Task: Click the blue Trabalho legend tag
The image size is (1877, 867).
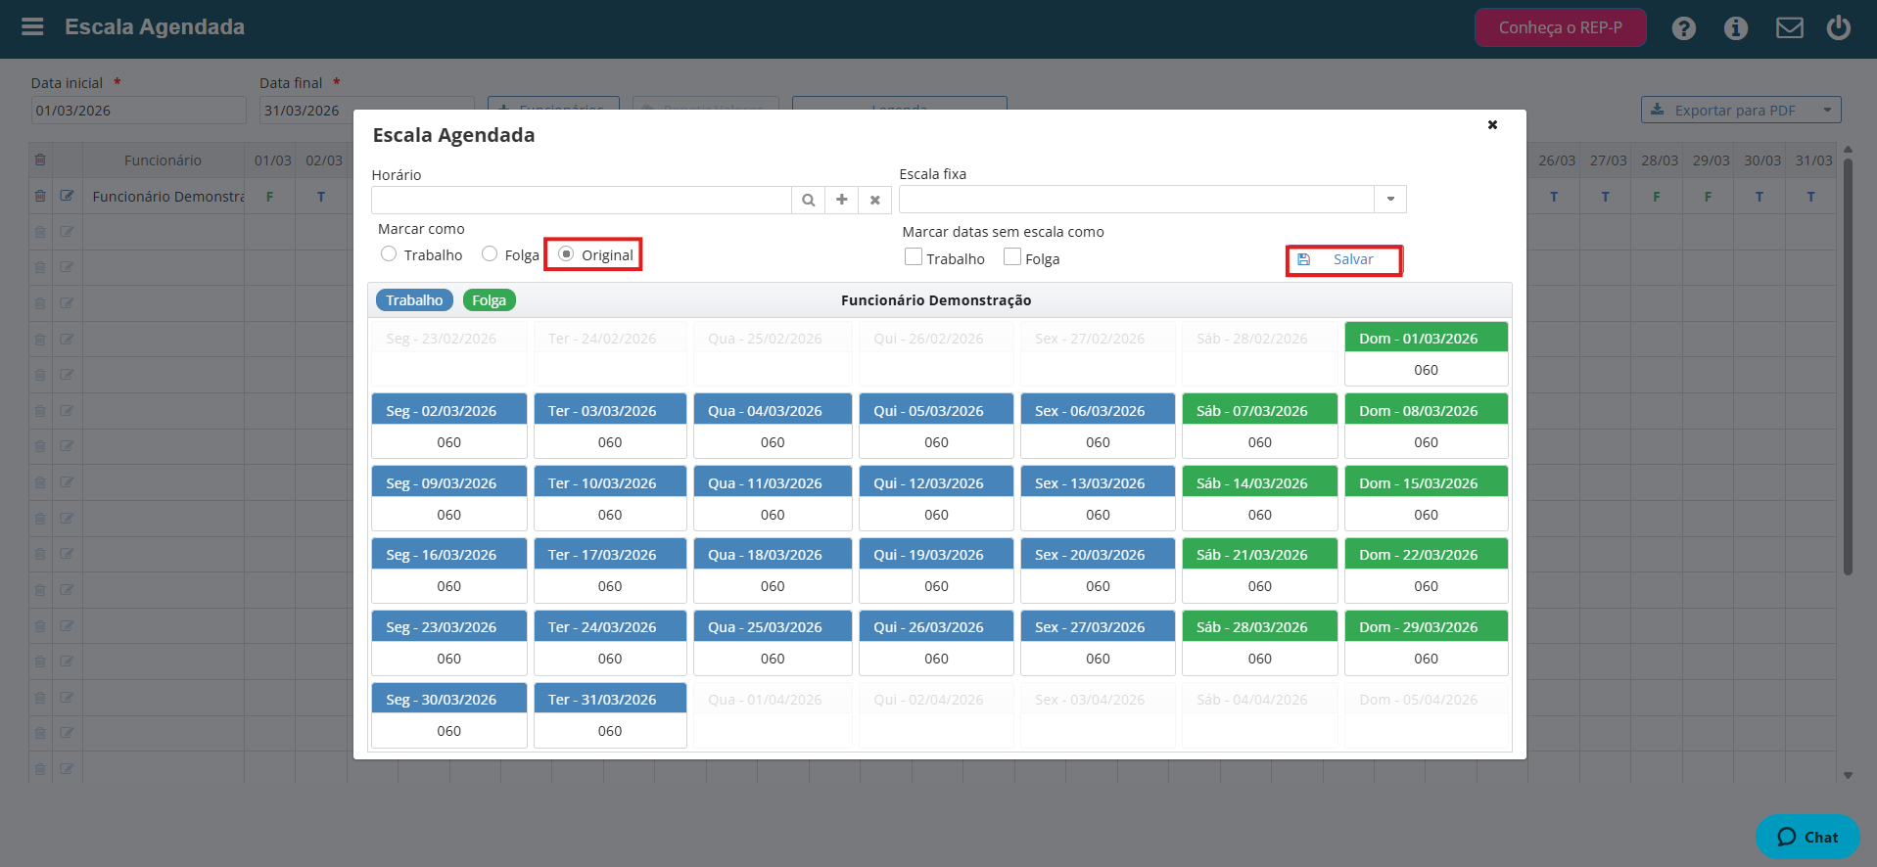Action: pyautogui.click(x=414, y=300)
